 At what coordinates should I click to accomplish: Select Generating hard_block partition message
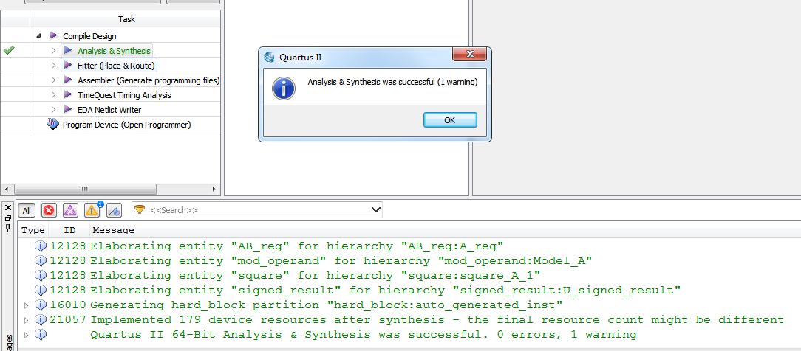click(x=326, y=305)
